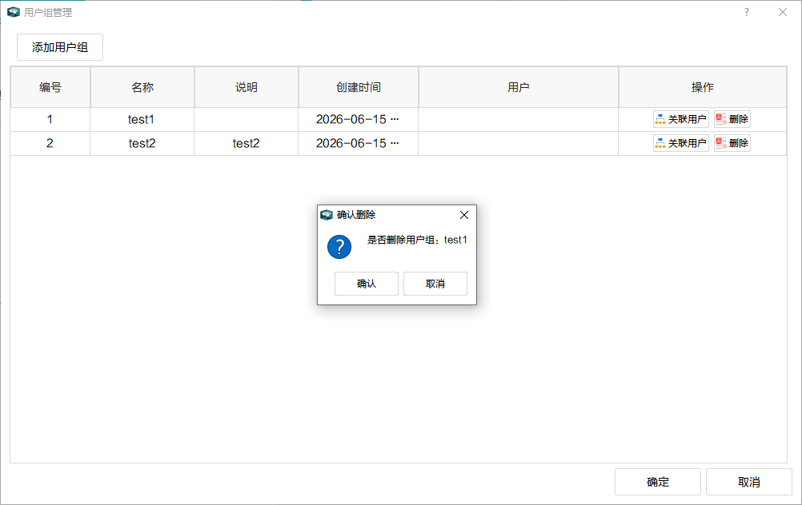Click 确认 in the delete confirmation dialog
Screen dimensions: 802x505
pos(367,284)
